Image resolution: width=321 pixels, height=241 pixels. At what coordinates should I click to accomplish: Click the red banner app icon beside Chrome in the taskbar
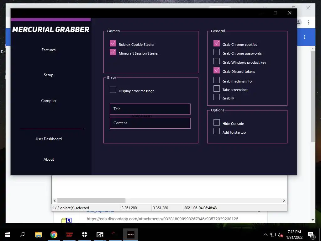coord(69,235)
